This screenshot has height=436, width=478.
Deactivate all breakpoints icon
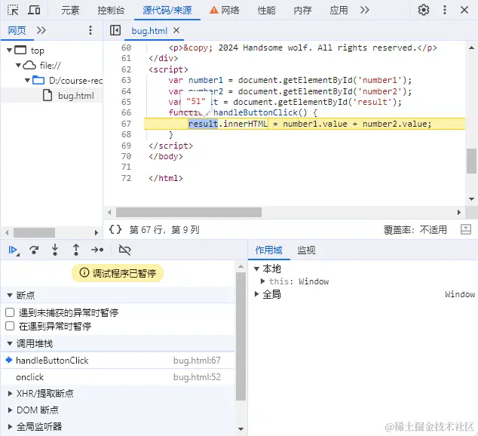click(x=124, y=250)
